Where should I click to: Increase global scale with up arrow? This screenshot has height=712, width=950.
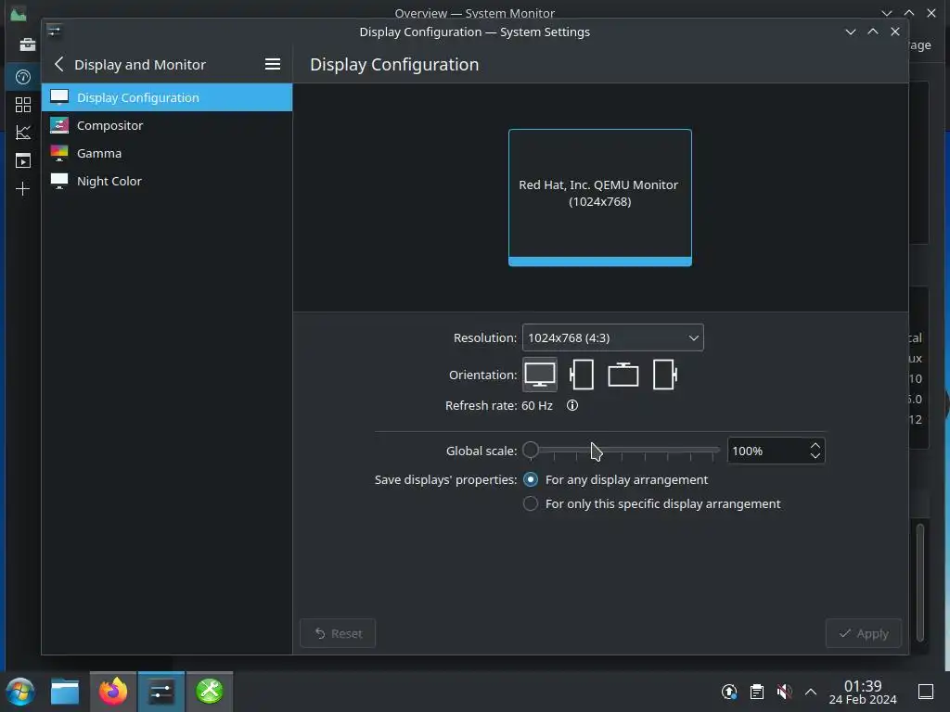(815, 446)
